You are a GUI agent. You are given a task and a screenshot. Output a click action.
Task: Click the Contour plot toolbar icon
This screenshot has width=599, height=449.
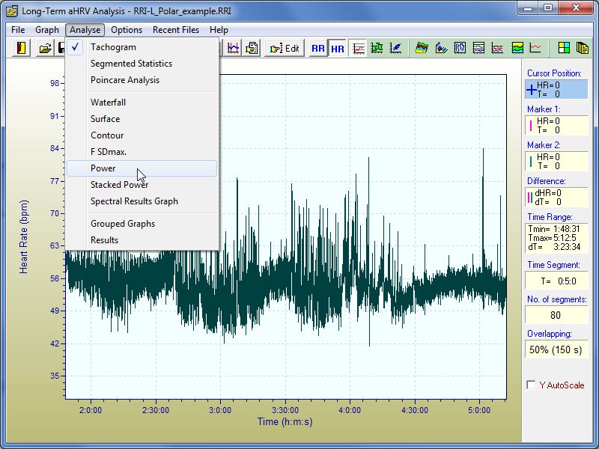pos(460,48)
